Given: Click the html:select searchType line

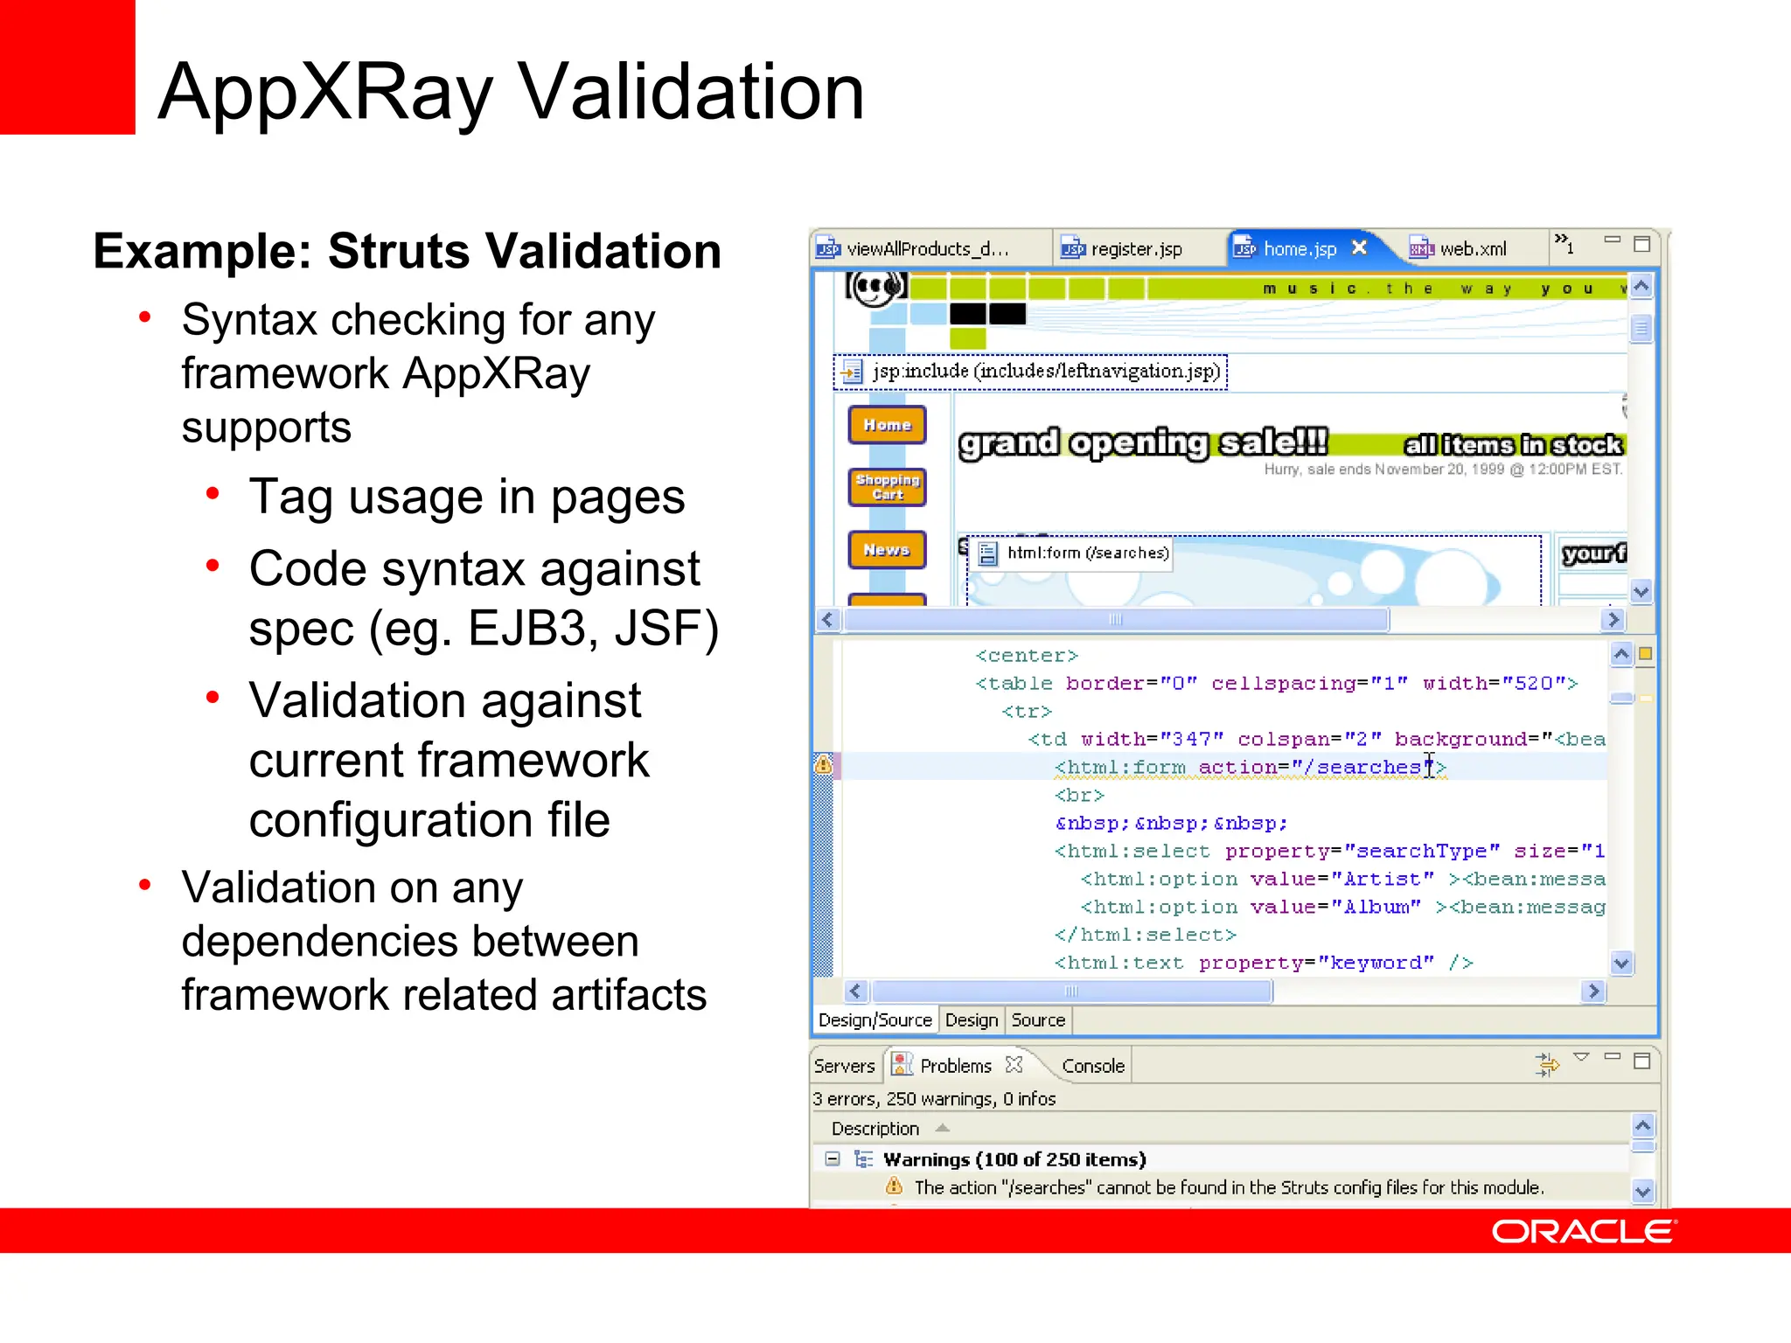Looking at the screenshot, I should [1329, 851].
